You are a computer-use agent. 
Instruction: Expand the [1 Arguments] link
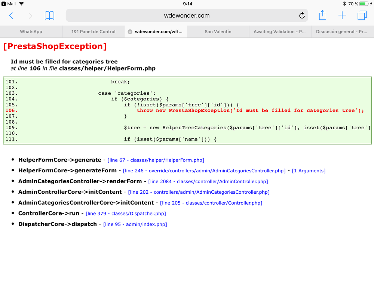309,170
